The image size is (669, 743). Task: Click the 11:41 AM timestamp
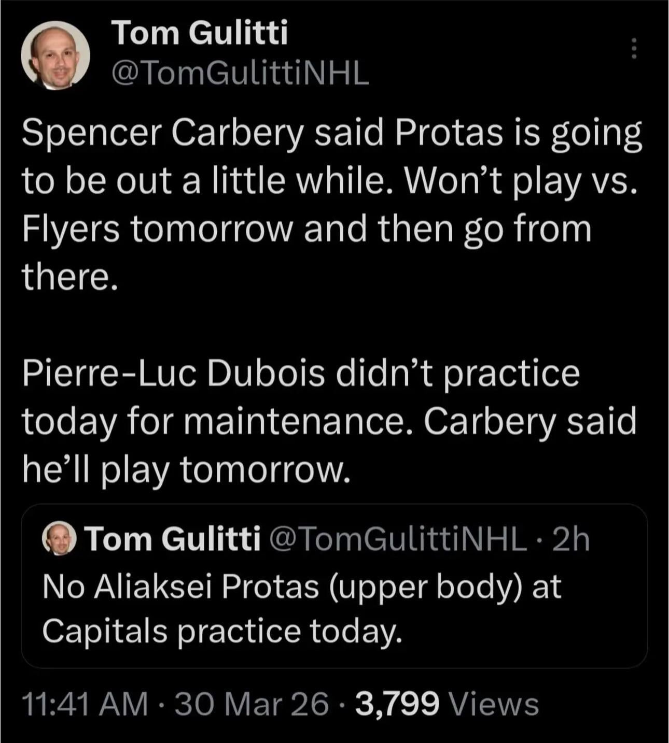click(x=85, y=704)
